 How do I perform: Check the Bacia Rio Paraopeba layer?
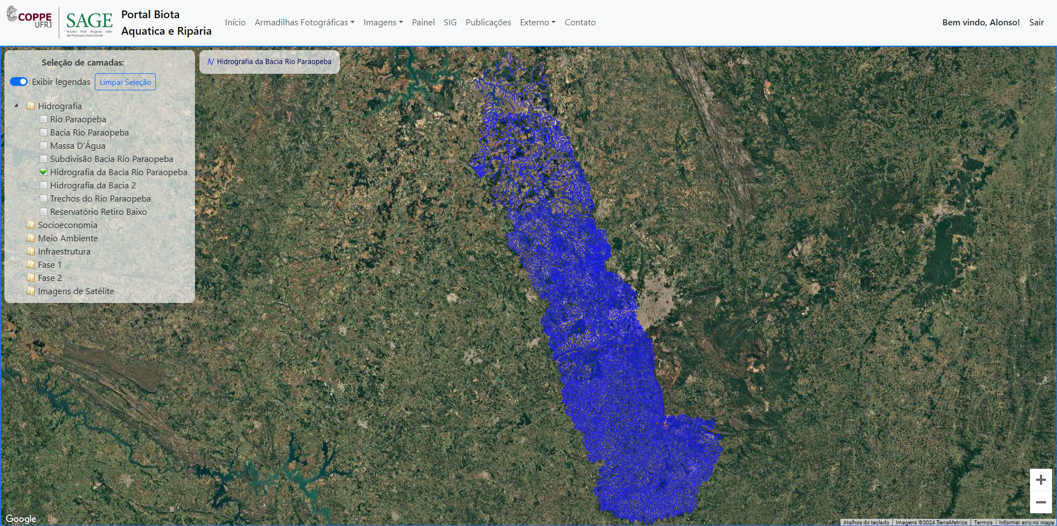(44, 132)
